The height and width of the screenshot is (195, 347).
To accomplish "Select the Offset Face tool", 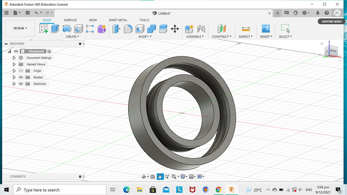I will coord(163,29).
